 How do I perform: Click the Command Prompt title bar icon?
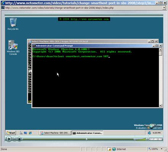pos(34,46)
